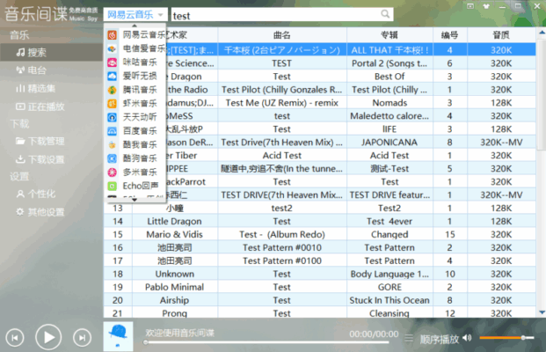Sort by the 曲名 column header
The image size is (546, 352).
pyautogui.click(x=282, y=35)
